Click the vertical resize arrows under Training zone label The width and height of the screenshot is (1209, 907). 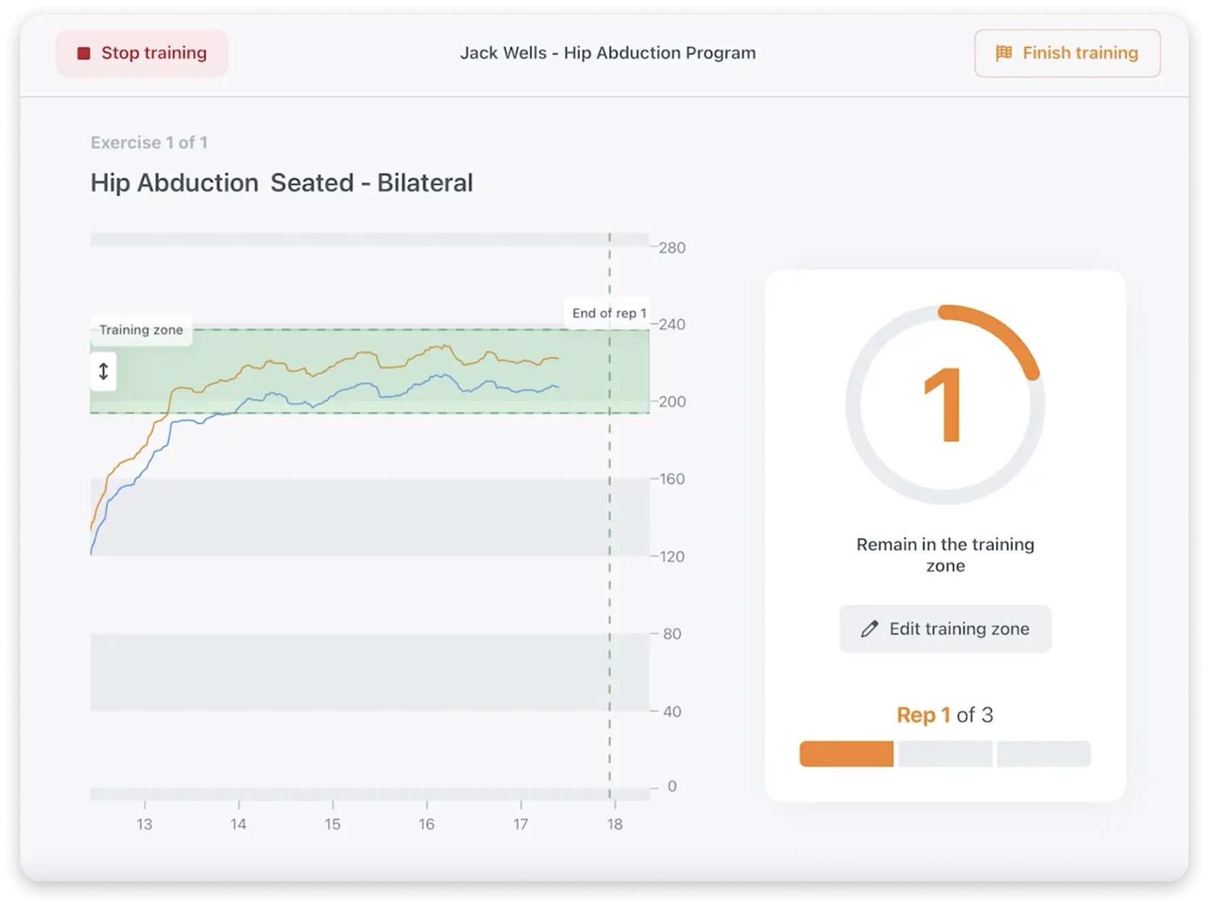(103, 373)
